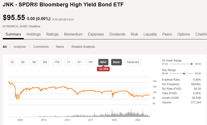Select the 5D chart range button

[23, 62]
